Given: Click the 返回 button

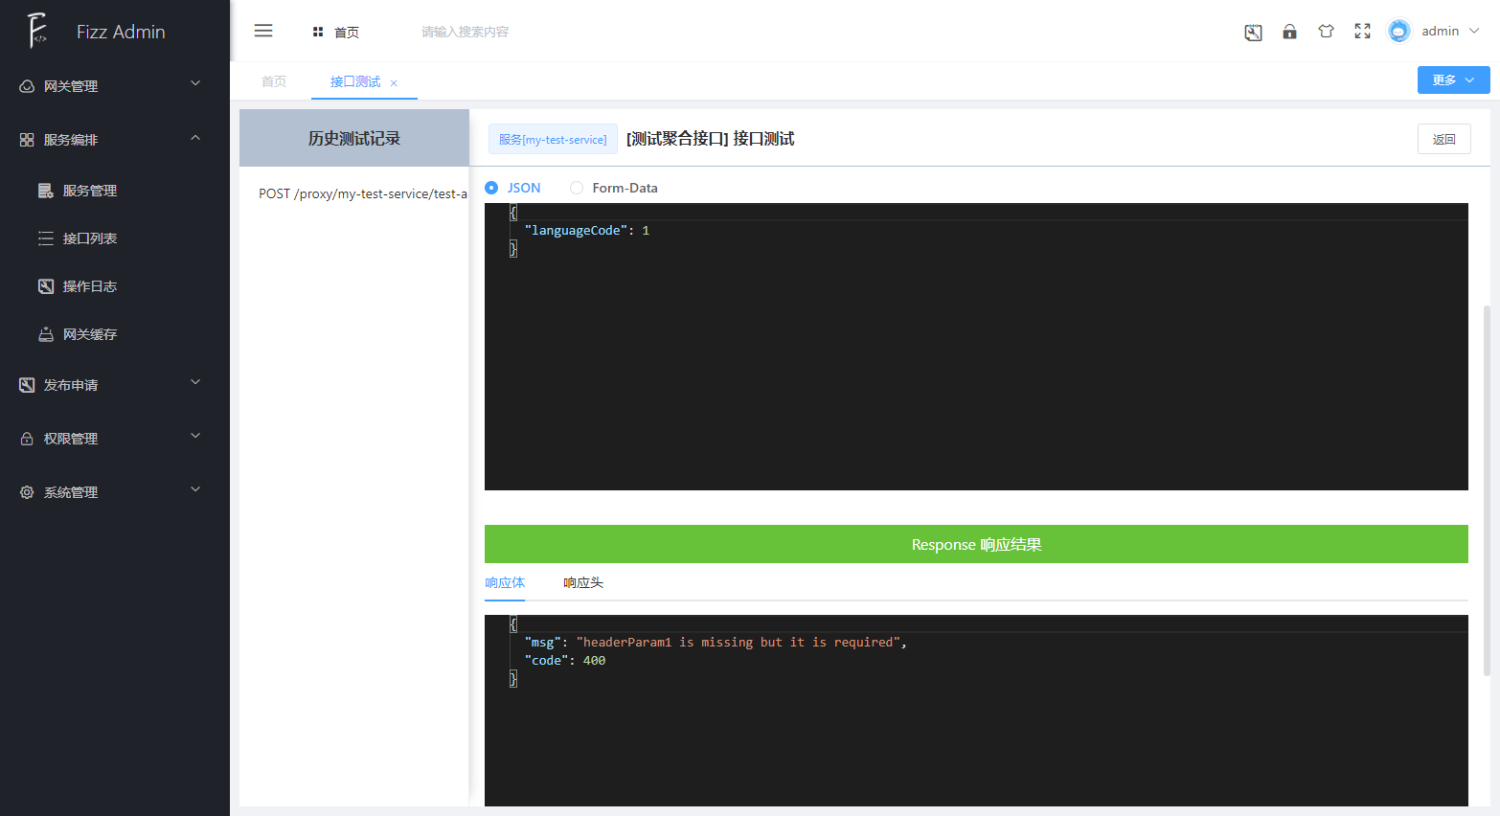Looking at the screenshot, I should click(x=1443, y=139).
